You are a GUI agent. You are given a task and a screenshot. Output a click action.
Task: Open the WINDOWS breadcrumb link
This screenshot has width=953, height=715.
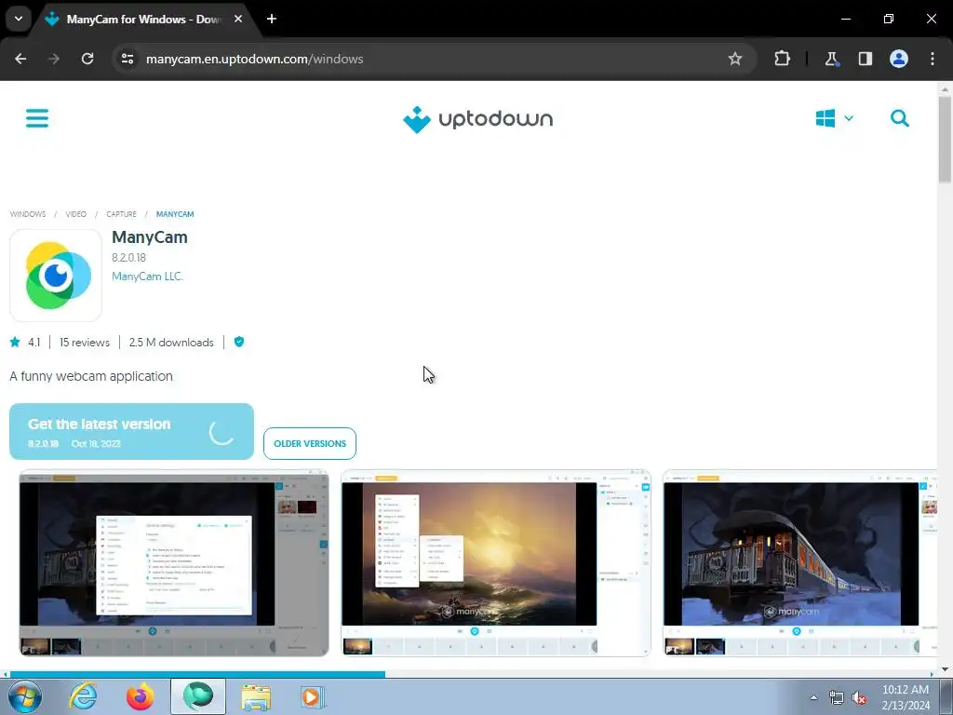pyautogui.click(x=28, y=214)
